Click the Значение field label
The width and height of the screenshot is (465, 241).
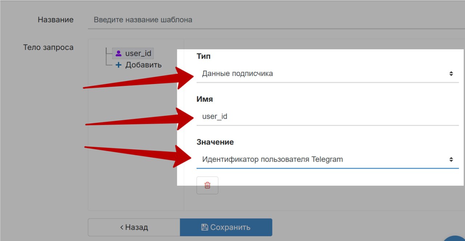pos(215,142)
